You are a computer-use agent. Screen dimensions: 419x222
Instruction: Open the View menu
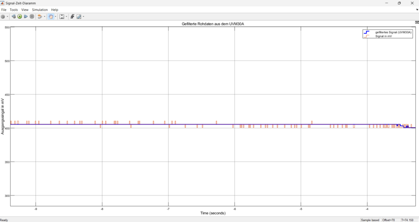[x=25, y=10]
